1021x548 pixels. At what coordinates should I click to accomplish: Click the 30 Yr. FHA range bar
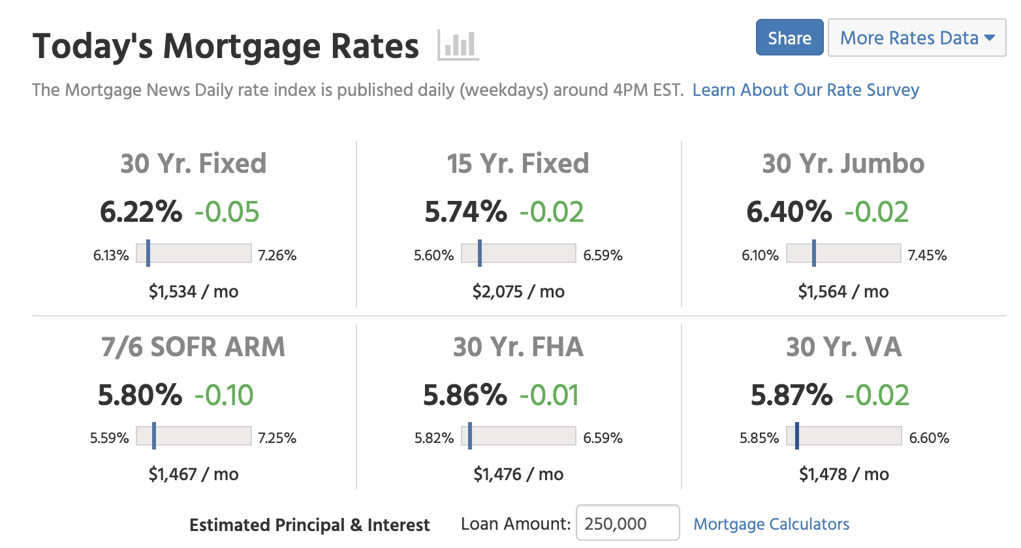(519, 436)
